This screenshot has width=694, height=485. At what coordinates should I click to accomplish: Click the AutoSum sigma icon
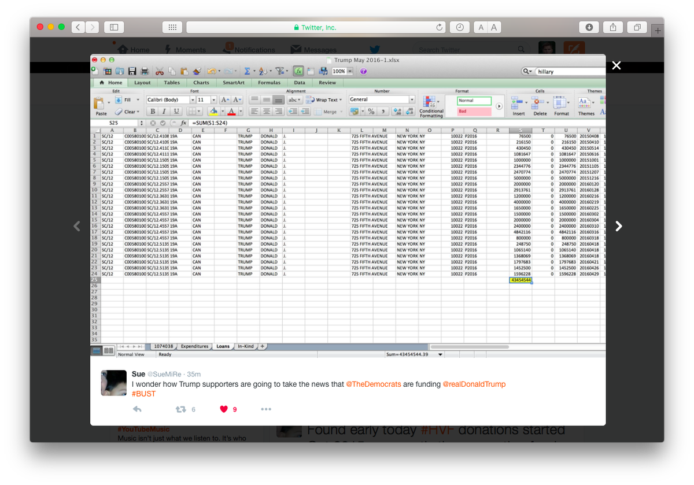247,71
